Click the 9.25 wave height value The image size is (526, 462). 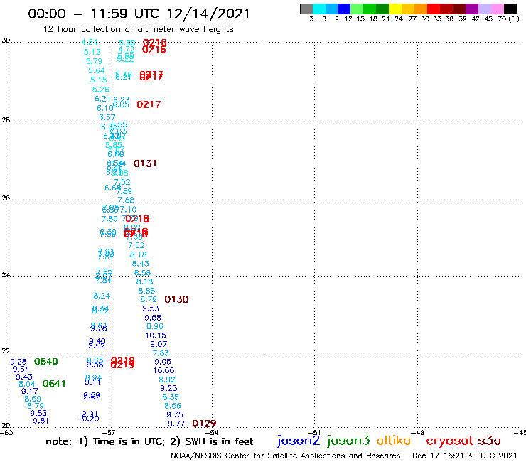click(x=168, y=388)
